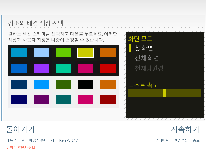Pick the orange swatch on dark background
The width and height of the screenshot is (206, 151).
(x=108, y=53)
